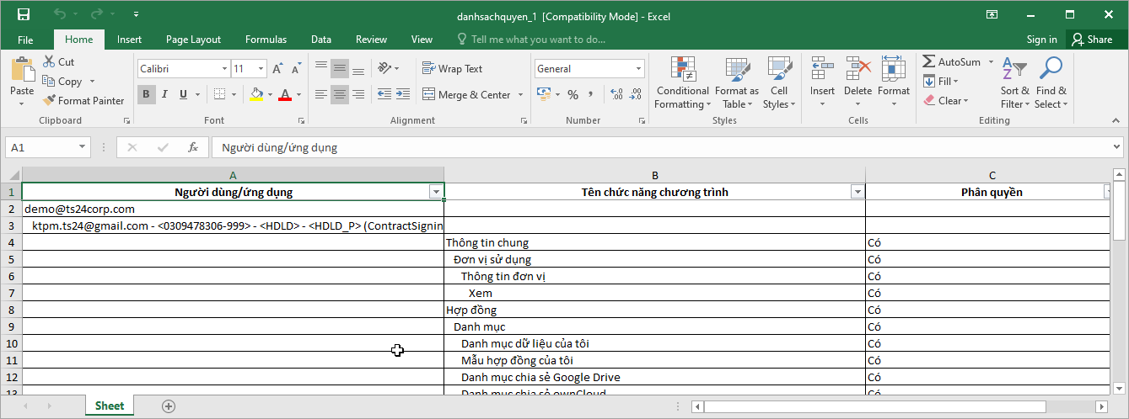Click the Percent Style icon
1129x419 pixels.
[573, 95]
